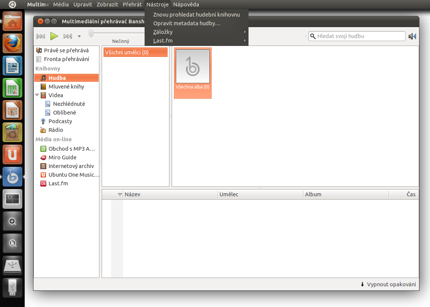Screen dimensions: 430x307
Task: Open Ubuntu Dash home button
Action: pyautogui.click(x=12, y=5)
